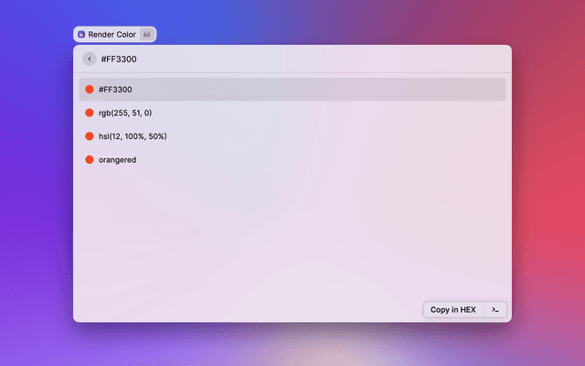Screen dimensions: 585x366
Task: Click the gray extension icon beside Render Color
Action: [x=147, y=34]
